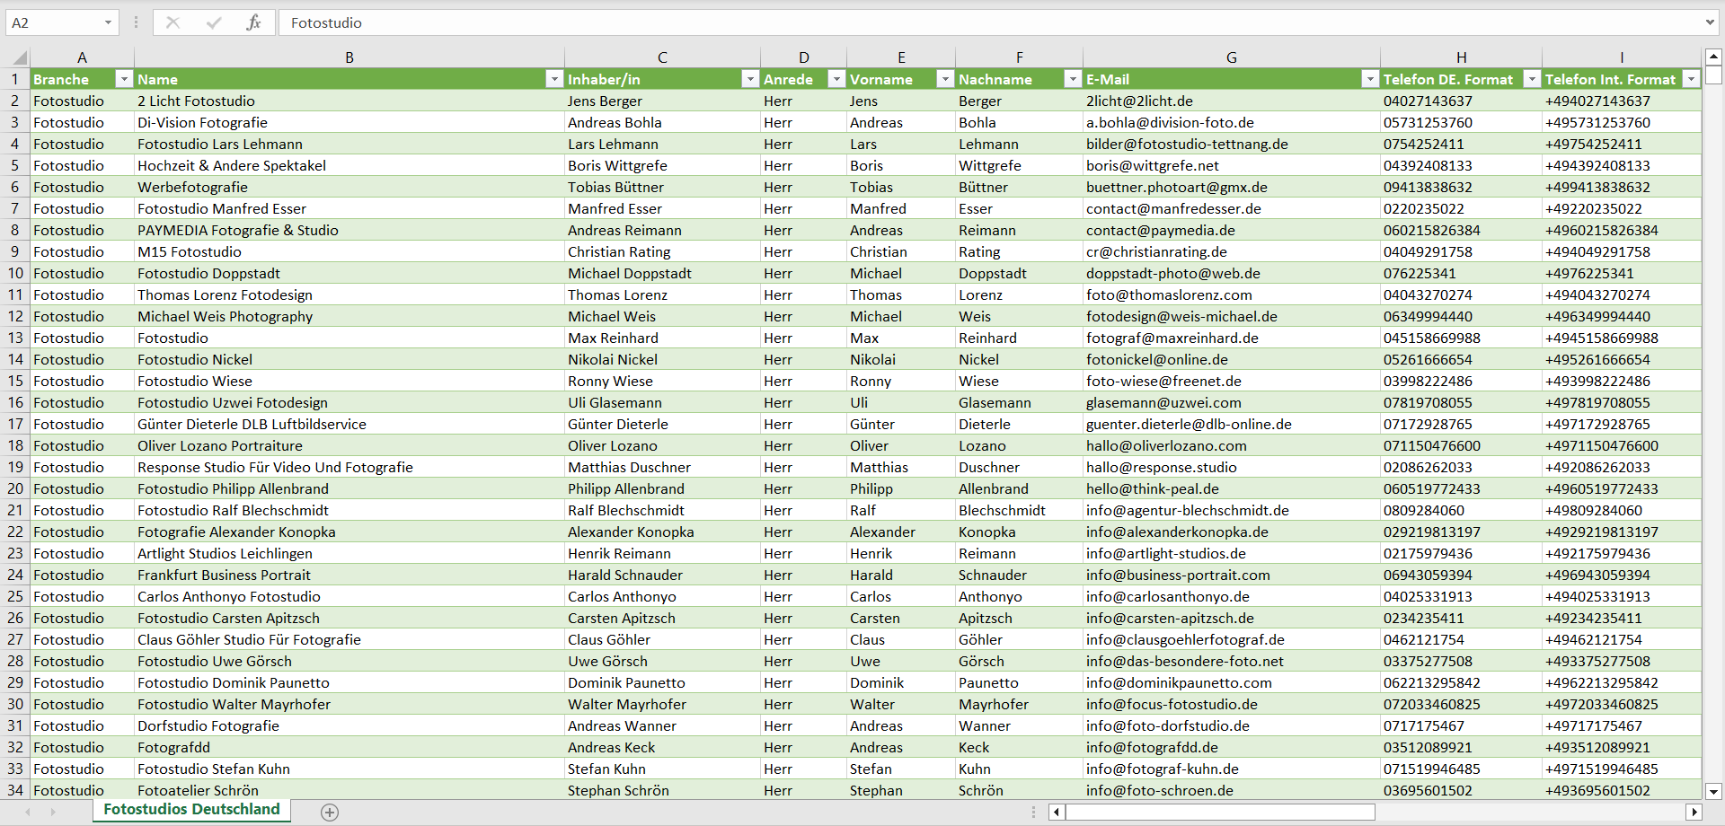Click cell 'Günter Dieterle DLB Luftbildservice'
Image resolution: width=1725 pixels, height=826 pixels.
(349, 424)
